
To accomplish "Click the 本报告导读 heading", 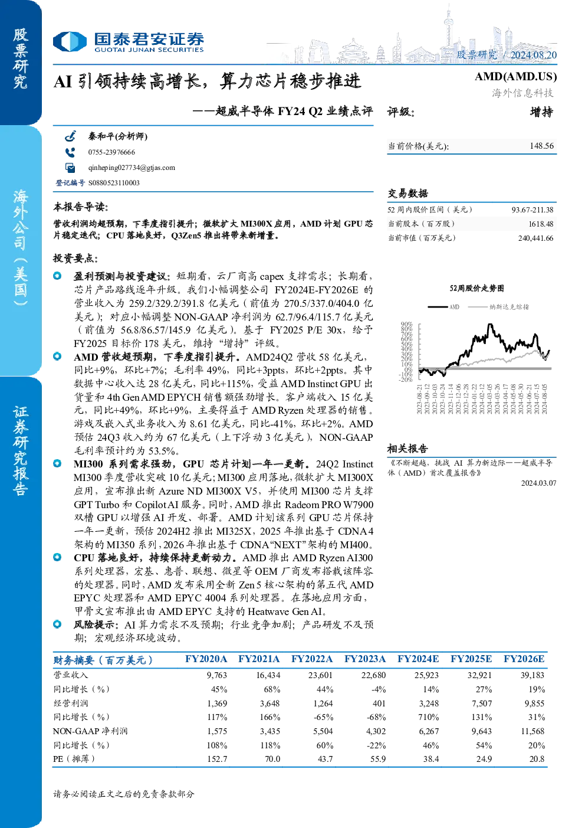I will pos(80,207).
